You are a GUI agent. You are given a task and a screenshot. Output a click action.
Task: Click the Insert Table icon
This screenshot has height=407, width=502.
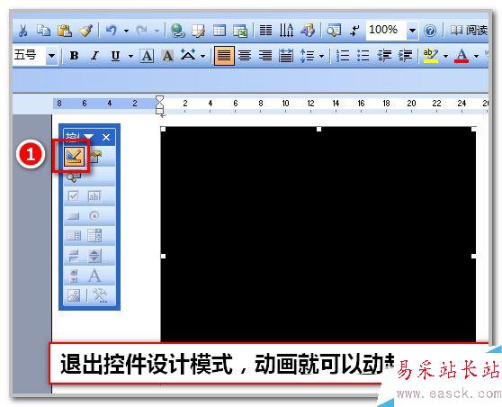(220, 31)
